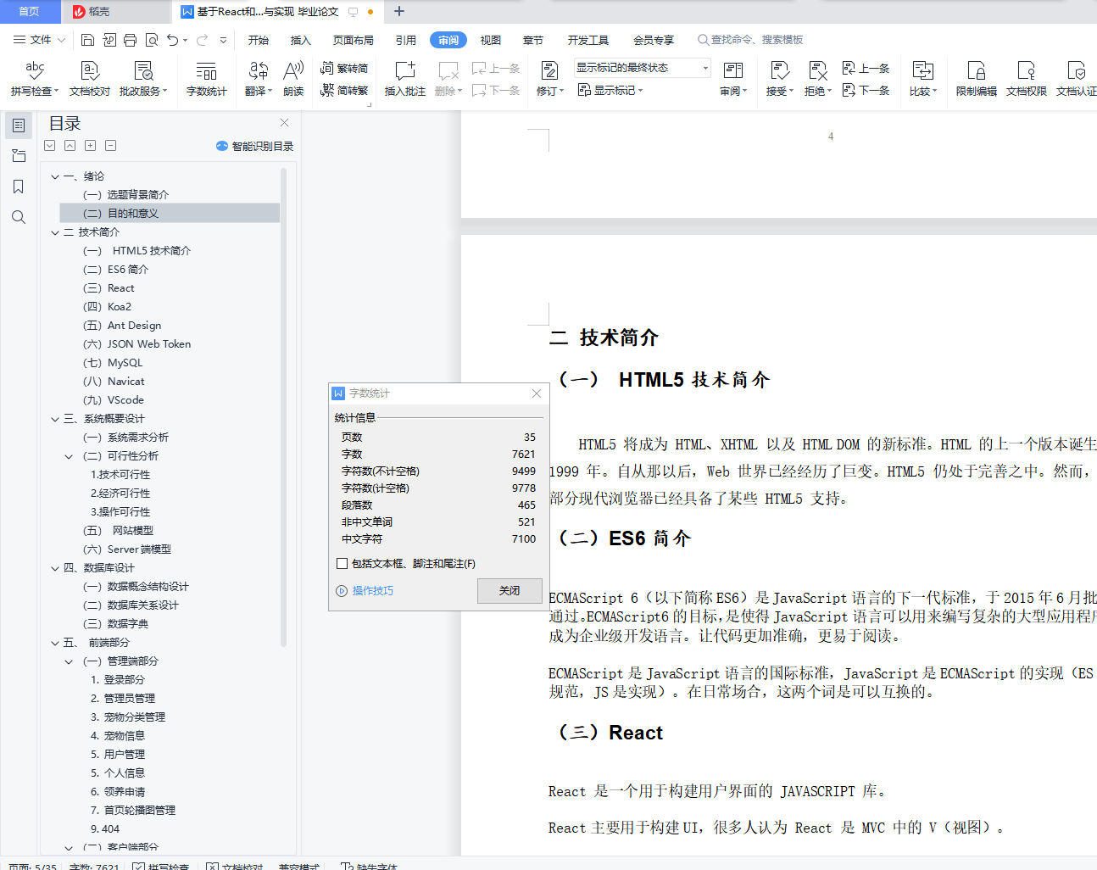Go to next revision 下一条 beside 拒绝
This screenshot has height=870, width=1097.
pos(866,90)
